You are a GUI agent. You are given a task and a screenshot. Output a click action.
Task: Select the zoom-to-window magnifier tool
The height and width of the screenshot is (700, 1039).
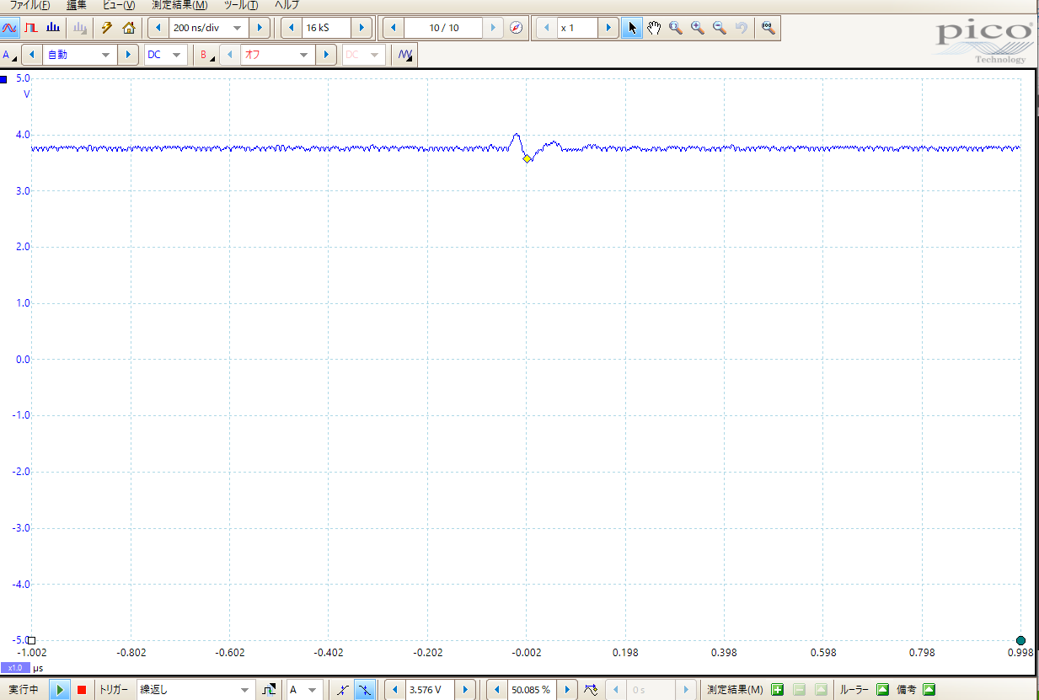[676, 28]
